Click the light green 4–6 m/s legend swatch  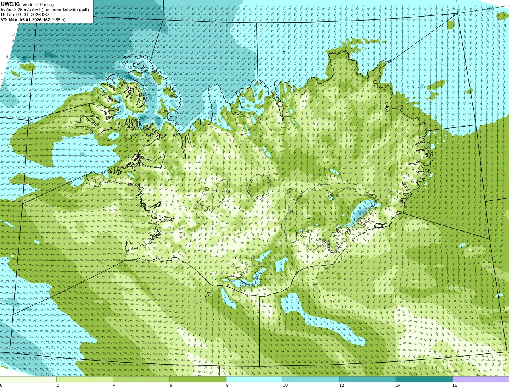(x=142, y=379)
